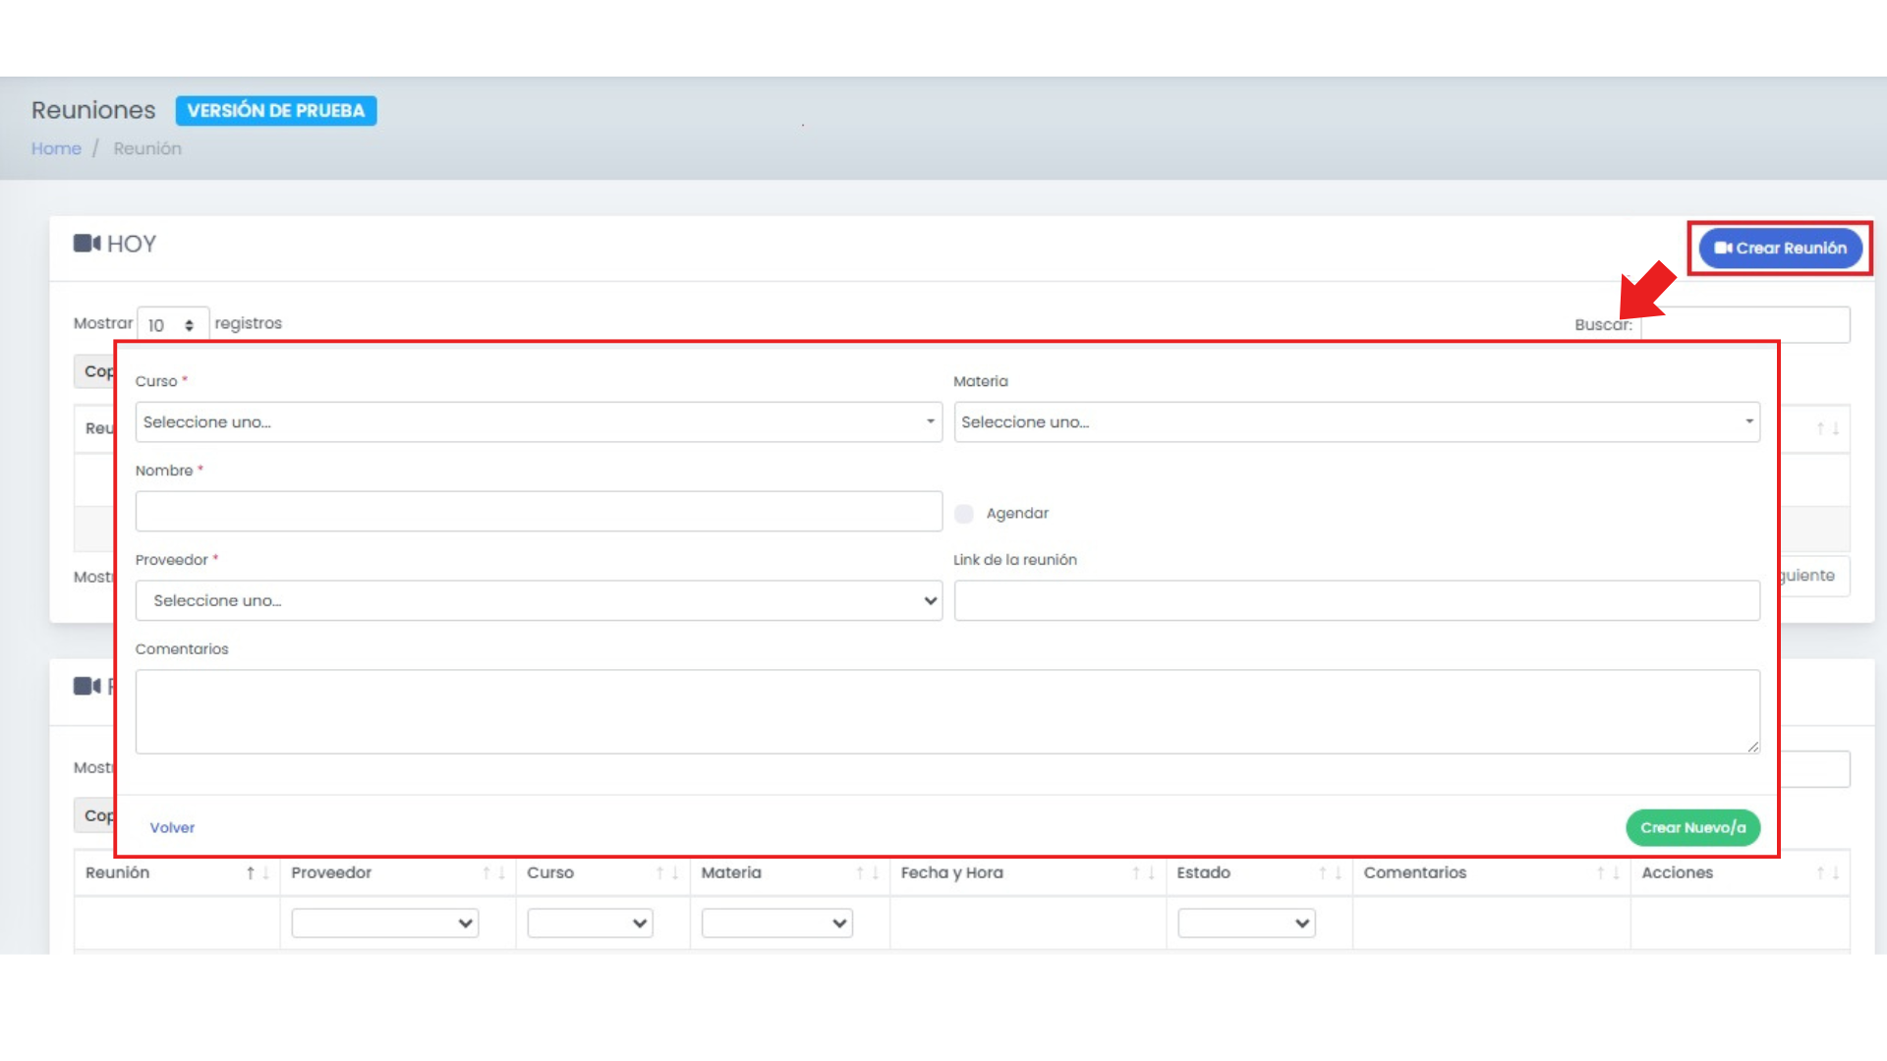Click the Buscar search field
Viewport: 1887px width, 1061px height.
pyautogui.click(x=1745, y=325)
